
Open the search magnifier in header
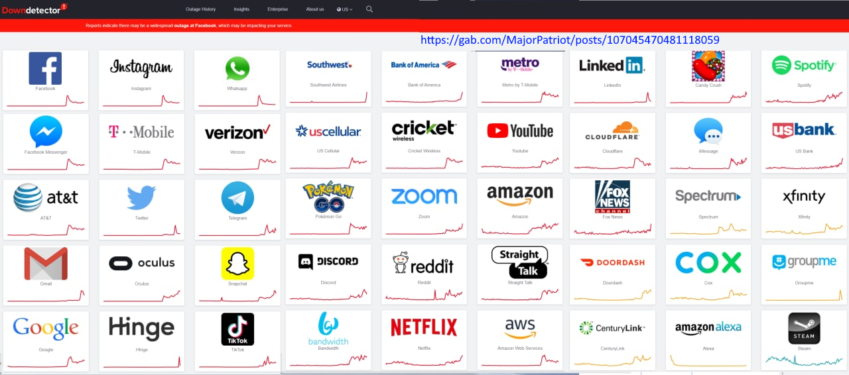[x=369, y=9]
